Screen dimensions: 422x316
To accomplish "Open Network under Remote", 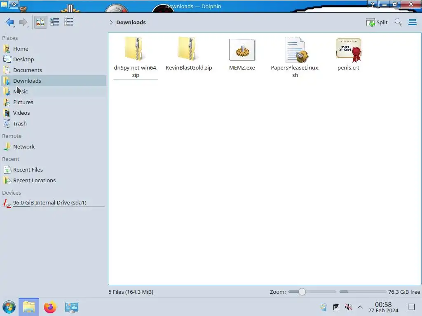I will pyautogui.click(x=53, y=147).
